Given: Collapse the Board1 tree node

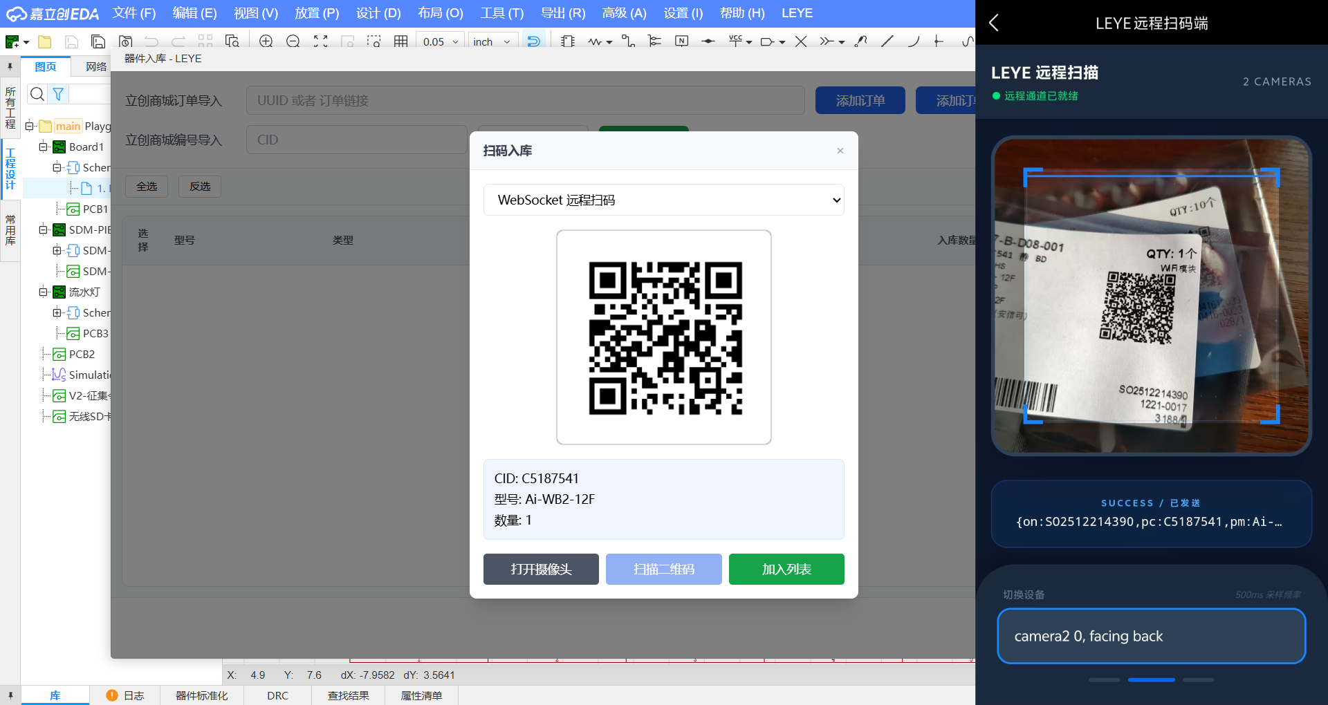Looking at the screenshot, I should 44,147.
